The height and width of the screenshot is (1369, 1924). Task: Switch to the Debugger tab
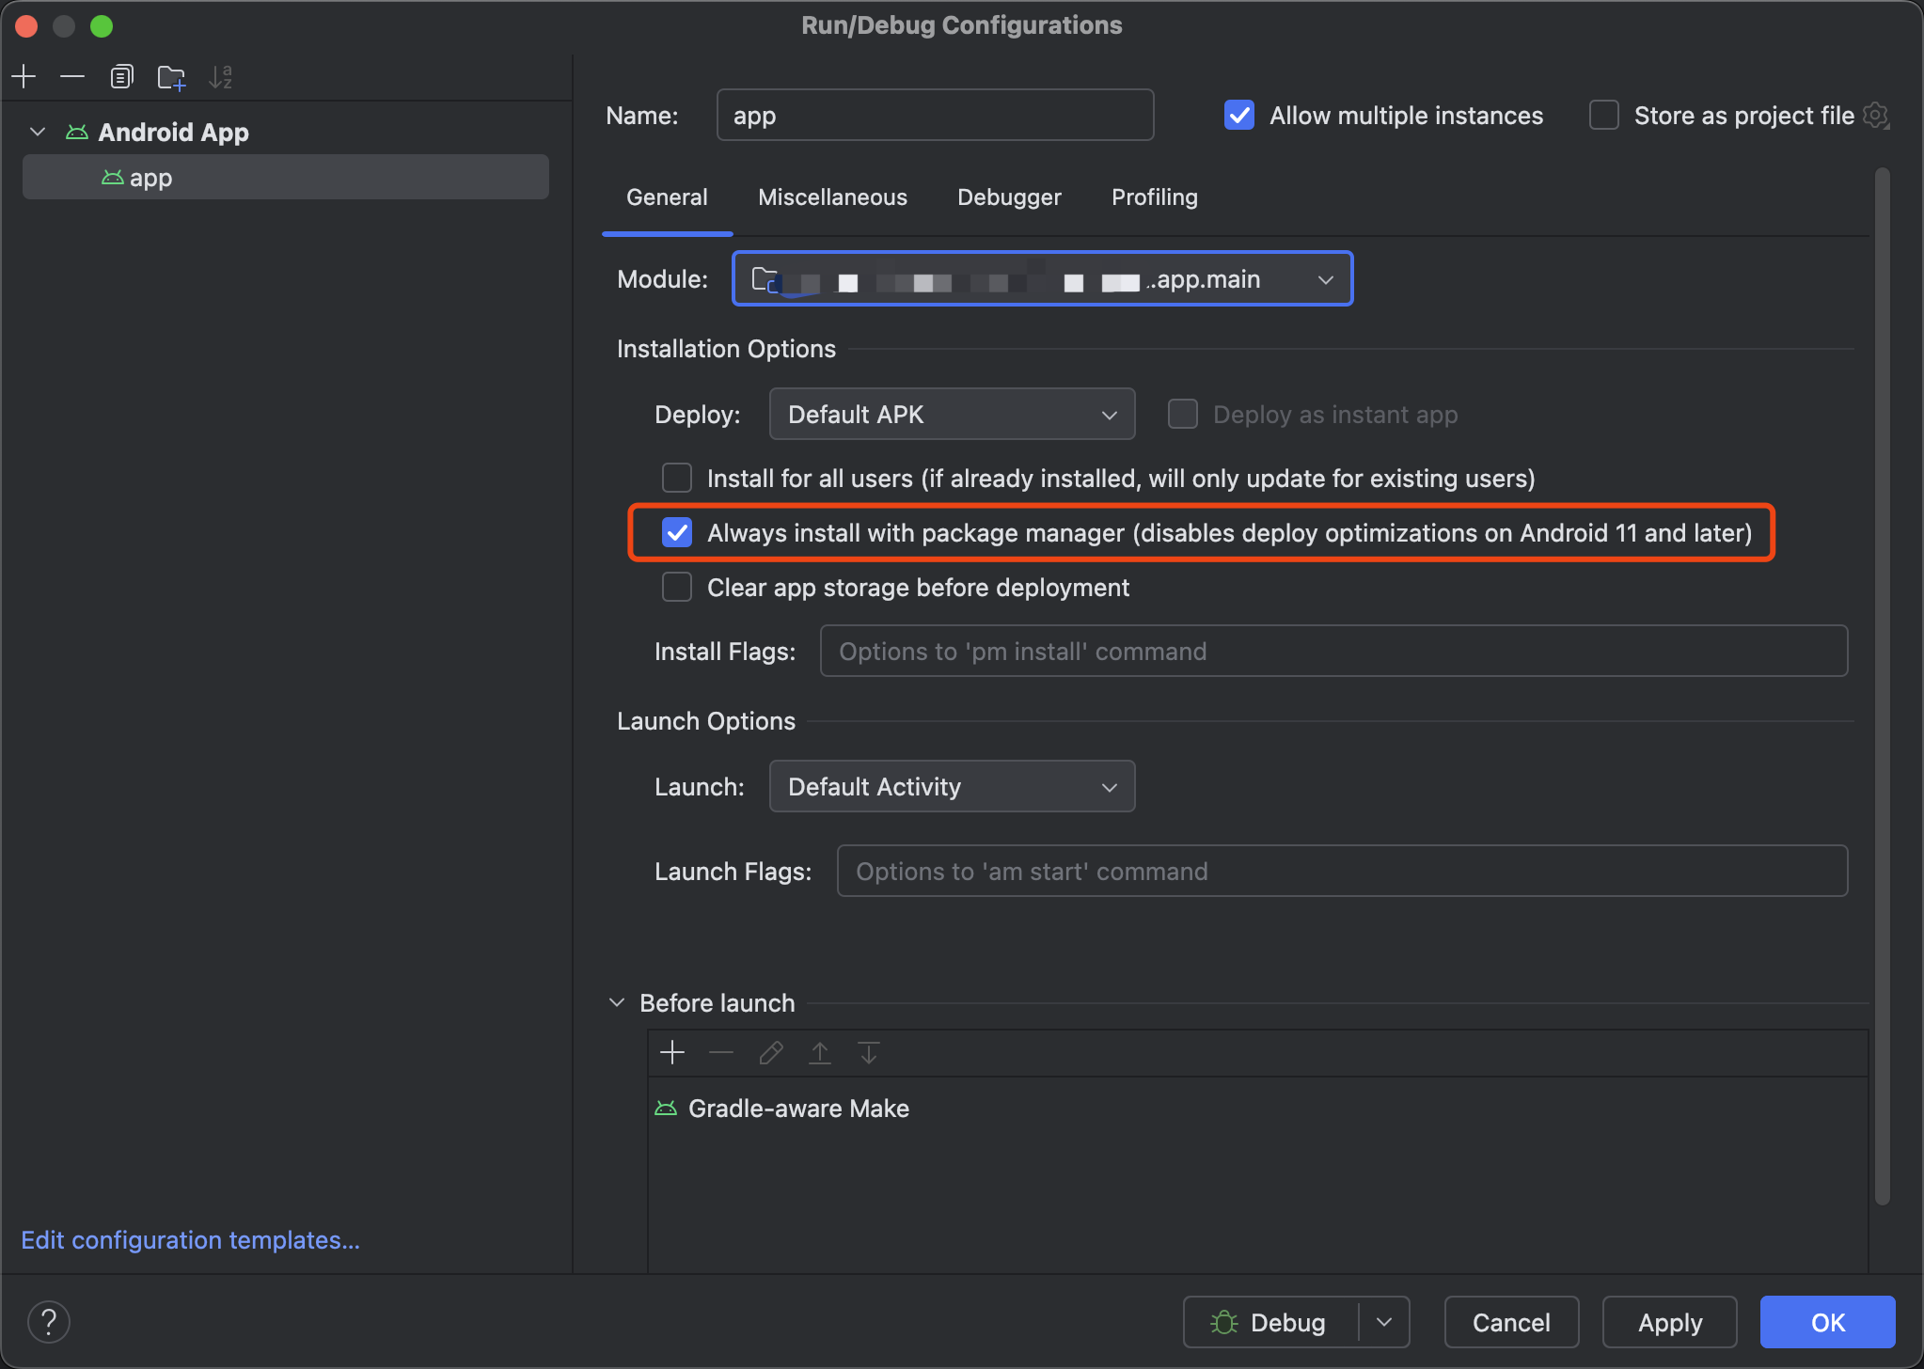click(x=1009, y=197)
